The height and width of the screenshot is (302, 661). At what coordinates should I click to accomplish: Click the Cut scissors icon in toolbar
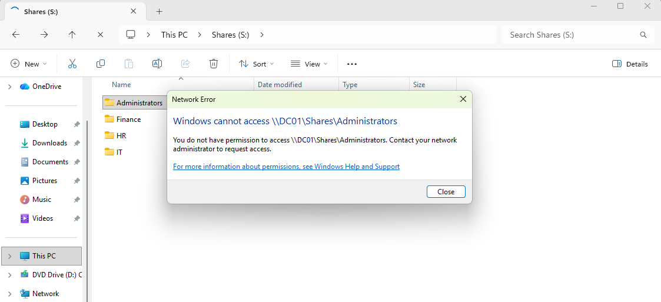click(72, 64)
